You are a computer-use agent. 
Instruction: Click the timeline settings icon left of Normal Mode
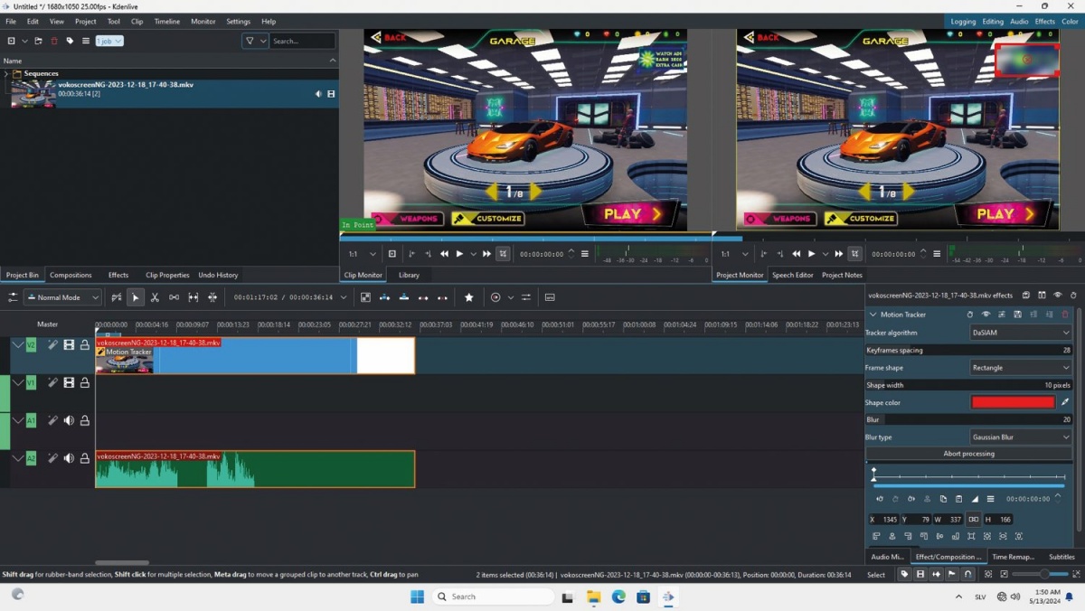click(13, 297)
